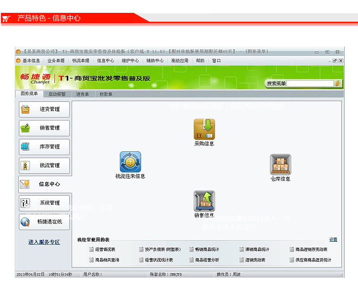Open the 基本信息 menu
The image size is (358, 288).
click(31, 60)
